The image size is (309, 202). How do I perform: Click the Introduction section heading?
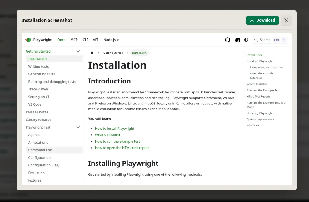point(109,81)
